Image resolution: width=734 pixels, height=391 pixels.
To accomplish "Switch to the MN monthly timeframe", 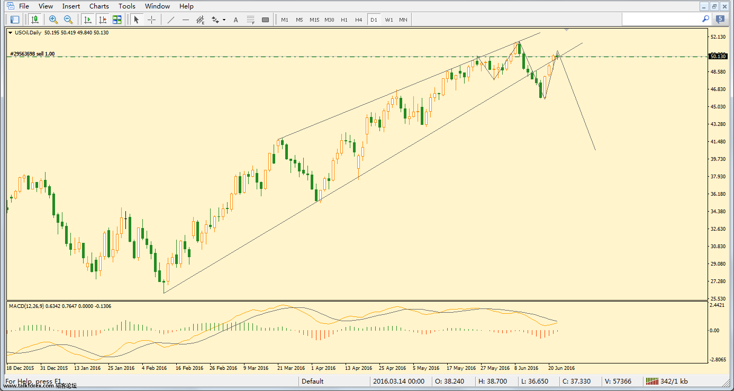I will click(x=403, y=20).
